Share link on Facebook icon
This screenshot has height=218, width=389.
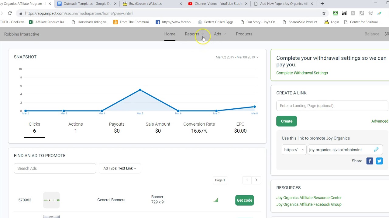pyautogui.click(x=370, y=161)
